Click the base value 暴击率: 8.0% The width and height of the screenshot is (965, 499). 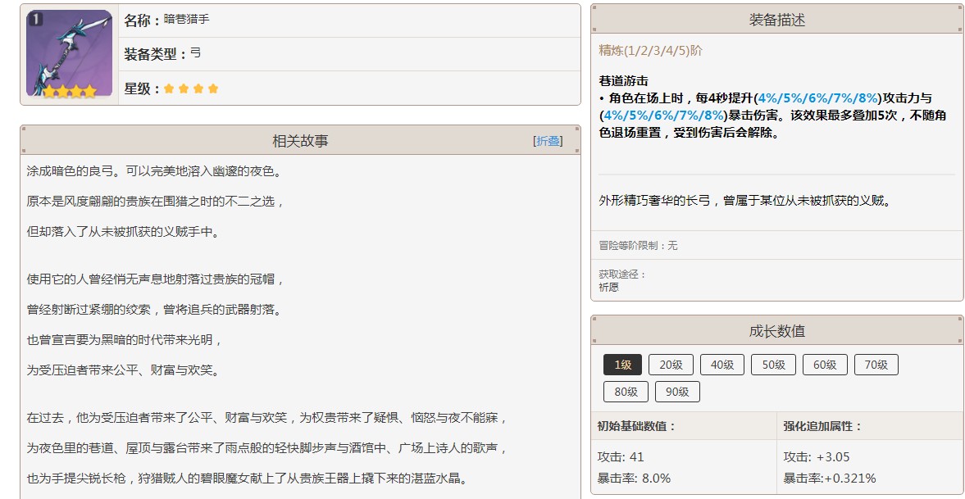coord(634,478)
